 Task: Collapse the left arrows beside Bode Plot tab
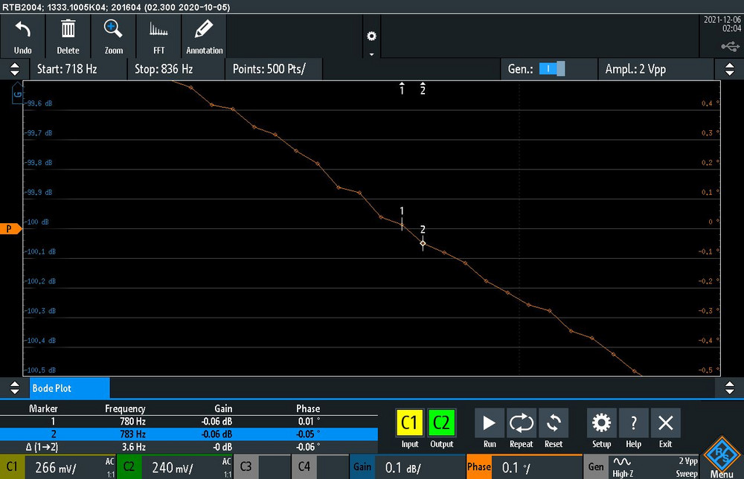pos(15,388)
